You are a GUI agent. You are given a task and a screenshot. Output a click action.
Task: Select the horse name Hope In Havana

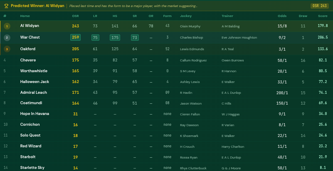click(x=35, y=114)
